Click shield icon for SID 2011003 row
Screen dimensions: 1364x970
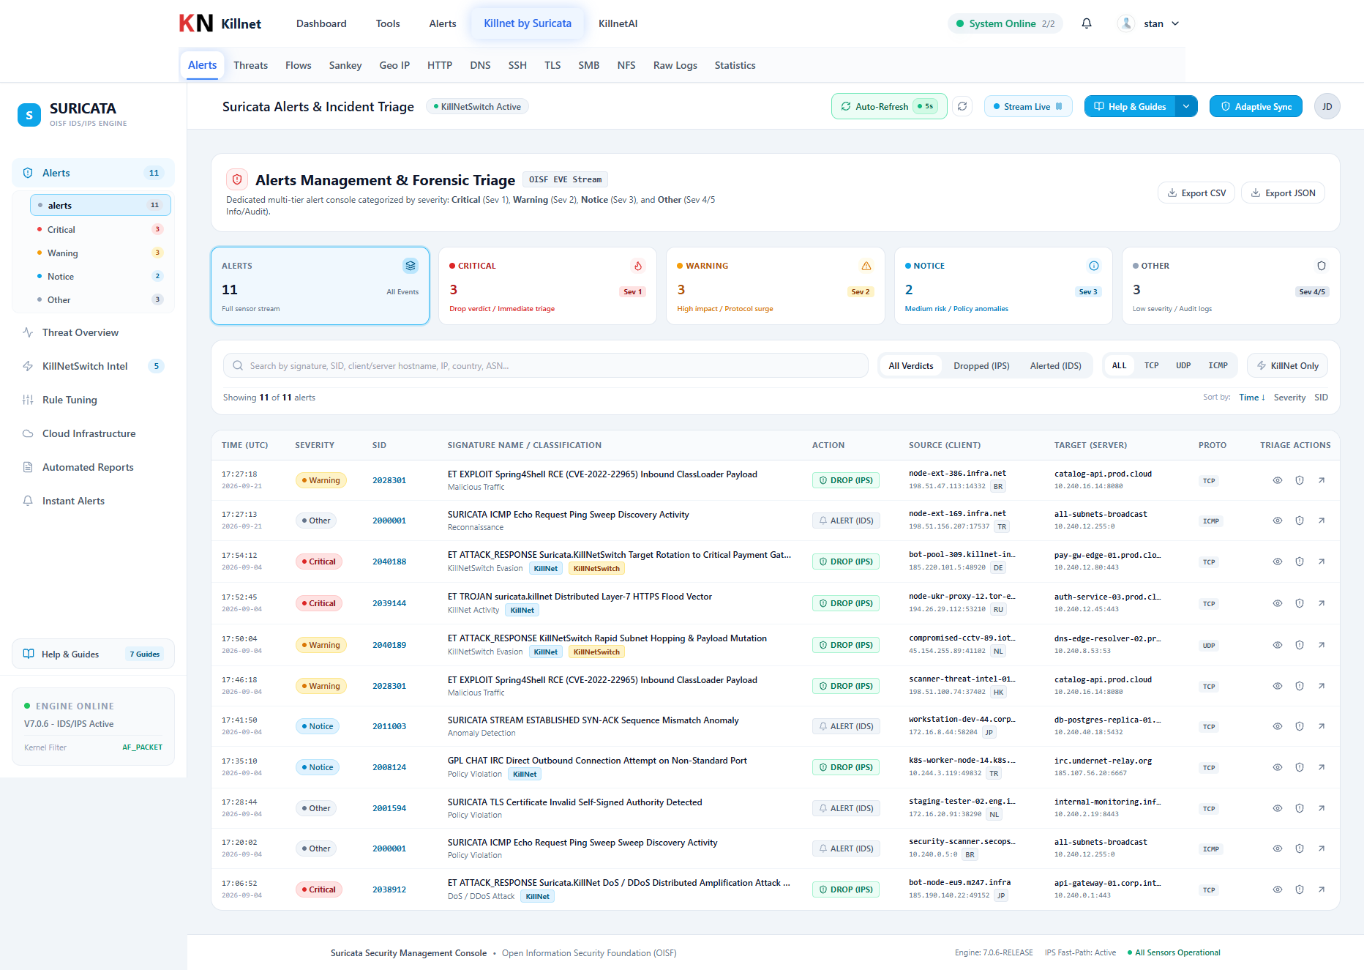point(1300,726)
